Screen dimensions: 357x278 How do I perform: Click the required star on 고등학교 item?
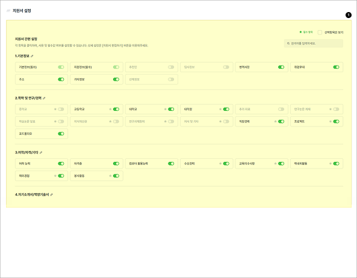(x=110, y=109)
